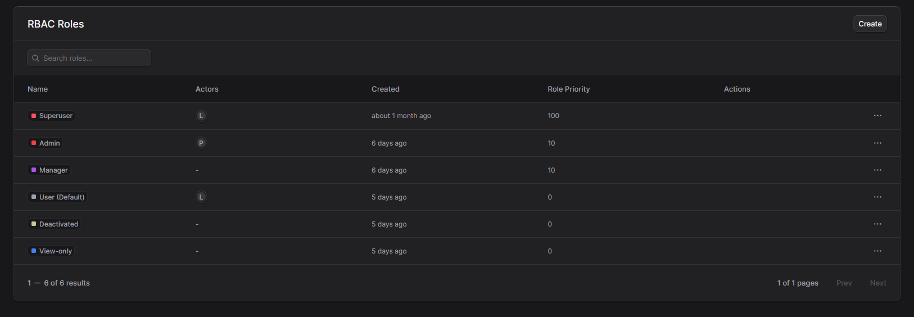Click the '1 of 1 pages' indicator

798,283
